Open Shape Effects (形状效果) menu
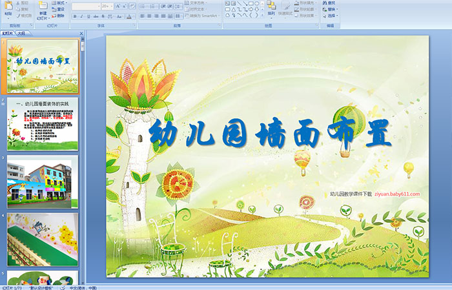Viewport: 452px width, 290px height. coord(305,16)
